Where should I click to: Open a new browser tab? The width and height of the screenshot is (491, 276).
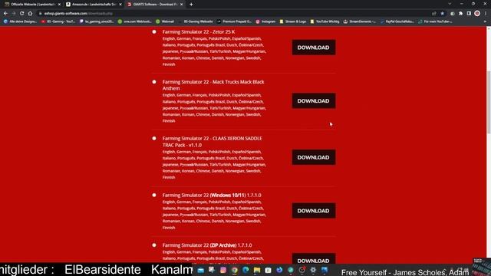(x=191, y=5)
